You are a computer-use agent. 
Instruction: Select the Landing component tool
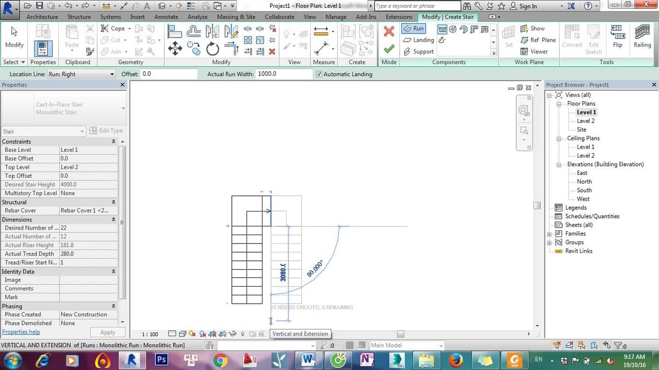[418, 40]
